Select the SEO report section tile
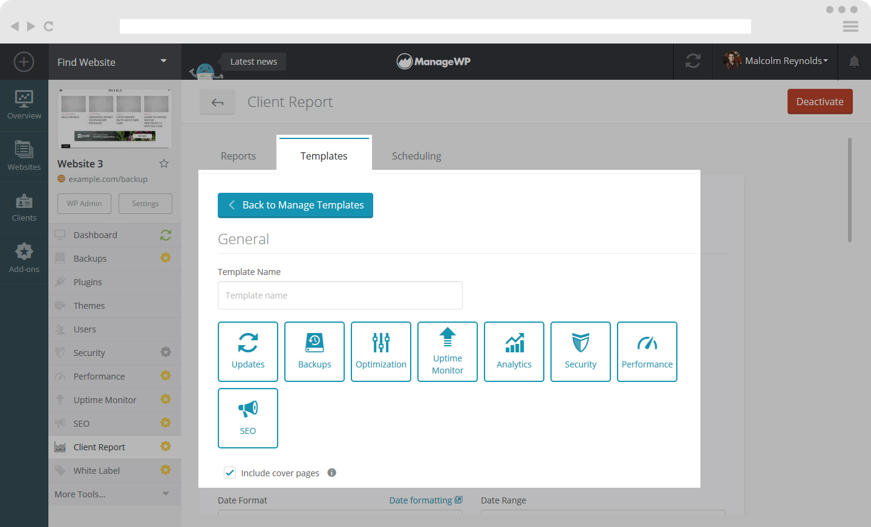871x527 pixels. pyautogui.click(x=248, y=418)
